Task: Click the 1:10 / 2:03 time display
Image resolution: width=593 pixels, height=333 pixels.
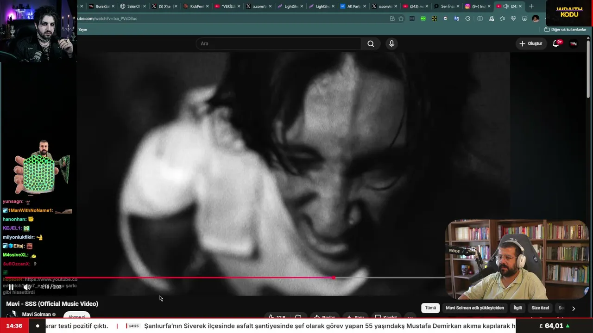Action: [51, 287]
